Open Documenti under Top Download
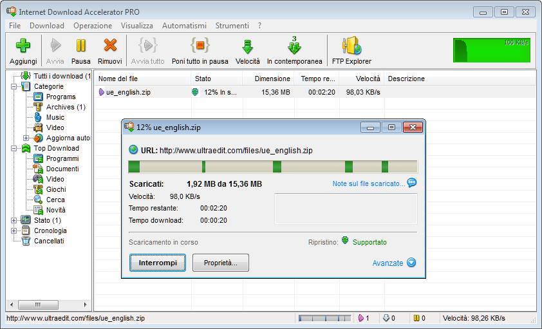Image resolution: width=542 pixels, height=329 pixels. click(x=62, y=169)
